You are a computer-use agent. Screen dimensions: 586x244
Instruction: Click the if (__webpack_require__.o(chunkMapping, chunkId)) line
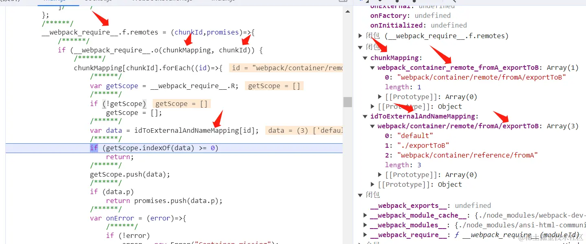160,50
